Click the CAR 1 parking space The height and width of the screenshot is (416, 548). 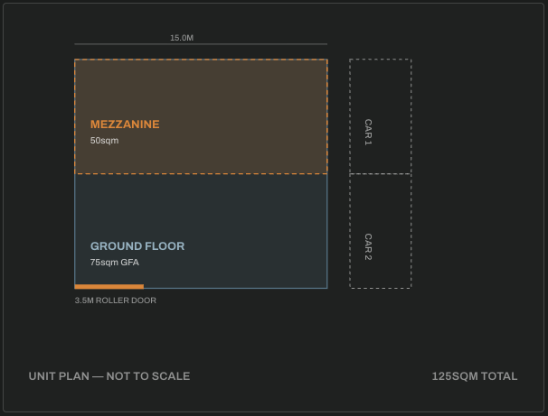pyautogui.click(x=380, y=116)
